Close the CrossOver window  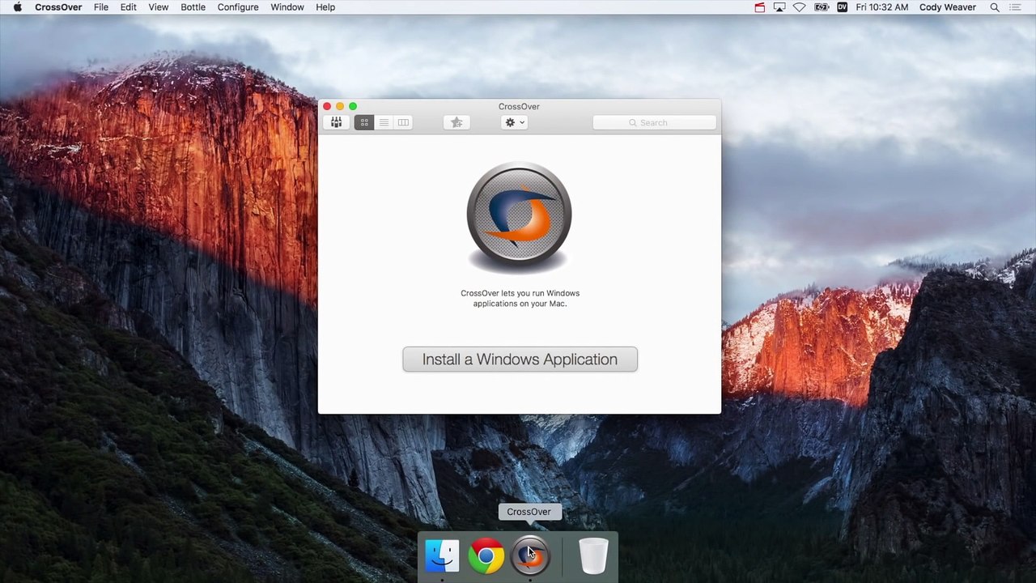327,106
